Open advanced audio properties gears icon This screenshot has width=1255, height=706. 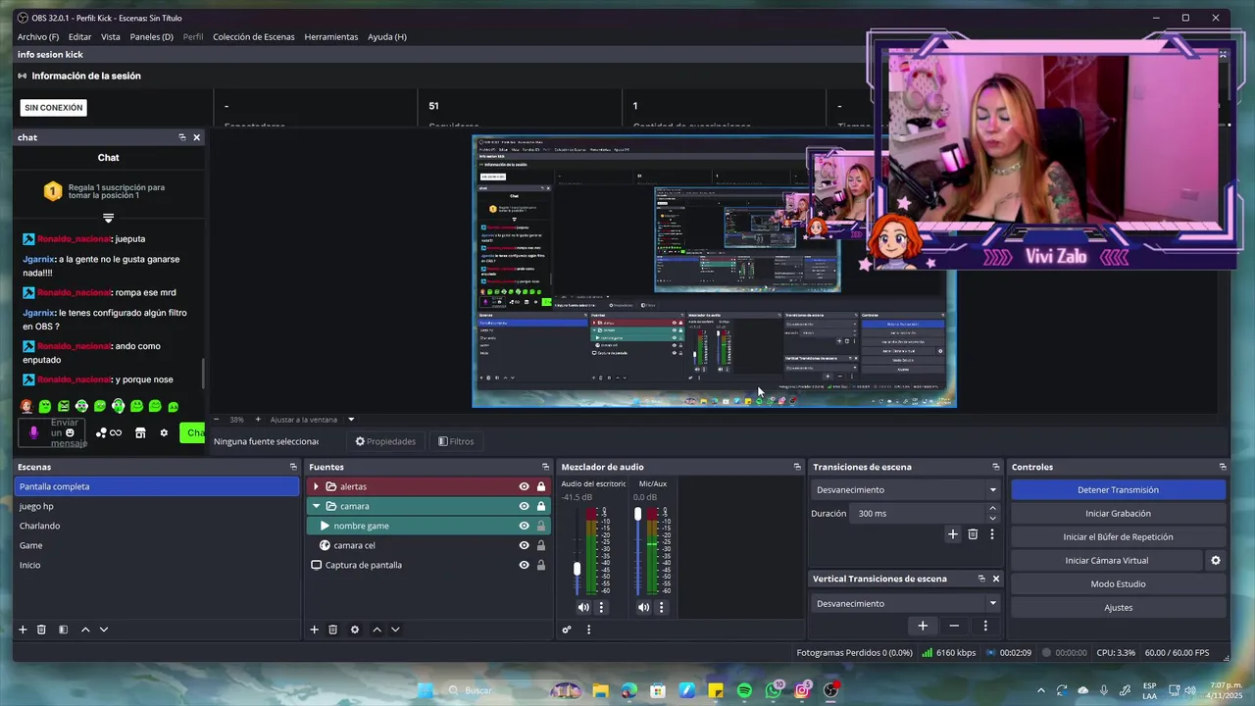[567, 630]
